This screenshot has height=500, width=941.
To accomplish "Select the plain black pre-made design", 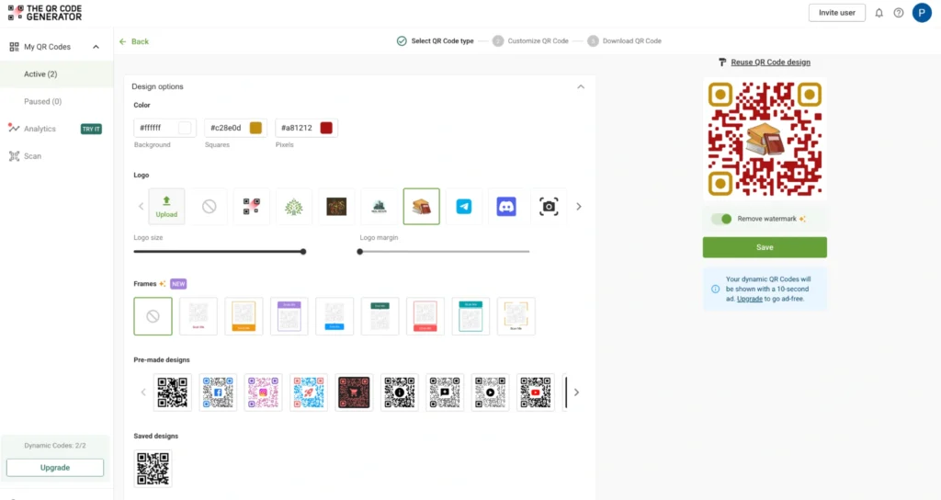I will [x=172, y=392].
